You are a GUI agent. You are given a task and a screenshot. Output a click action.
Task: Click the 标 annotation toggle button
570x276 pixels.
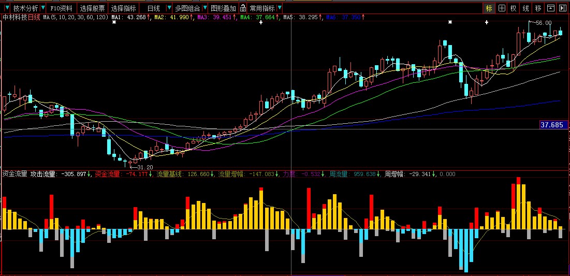pyautogui.click(x=489, y=8)
